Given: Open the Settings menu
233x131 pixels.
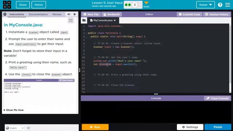Looking at the screenshot, I should (190, 127).
